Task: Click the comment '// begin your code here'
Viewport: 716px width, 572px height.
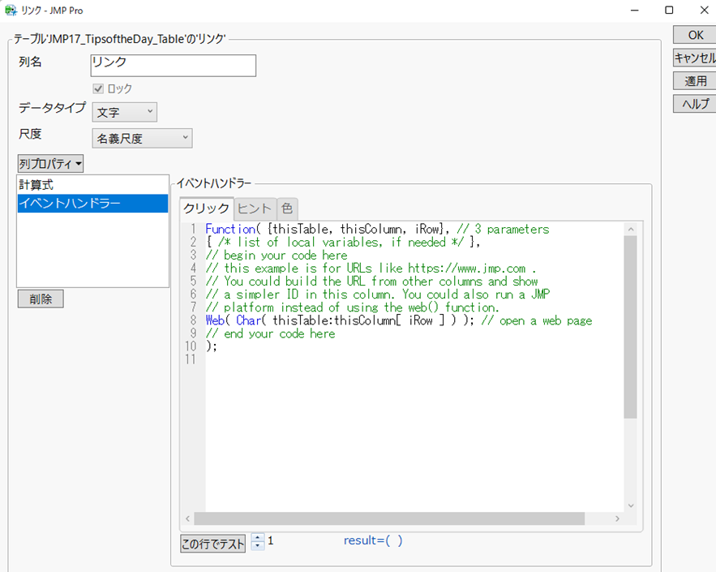Action: tap(277, 255)
